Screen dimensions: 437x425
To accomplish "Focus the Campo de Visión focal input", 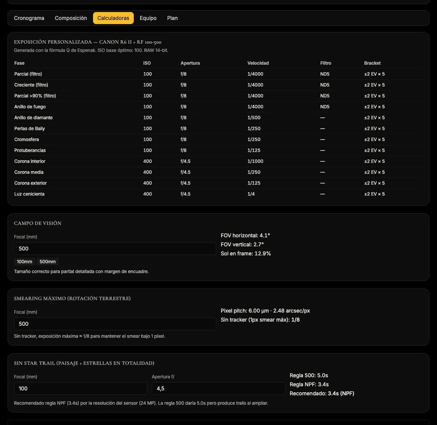I will tap(115, 249).
